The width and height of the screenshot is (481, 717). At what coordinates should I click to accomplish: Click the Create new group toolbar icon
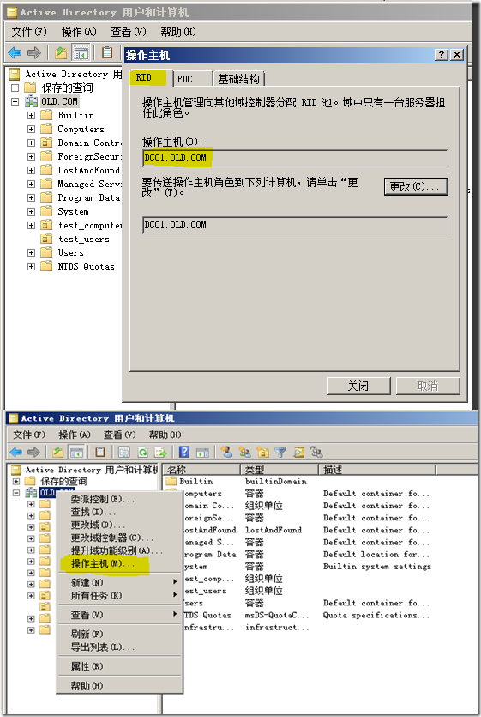pyautogui.click(x=245, y=453)
